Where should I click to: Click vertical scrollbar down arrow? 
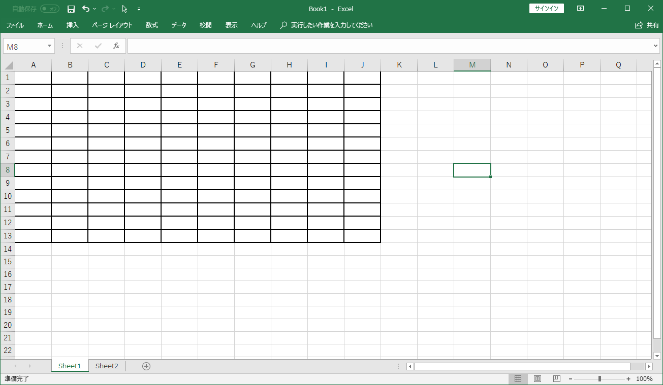pos(657,356)
